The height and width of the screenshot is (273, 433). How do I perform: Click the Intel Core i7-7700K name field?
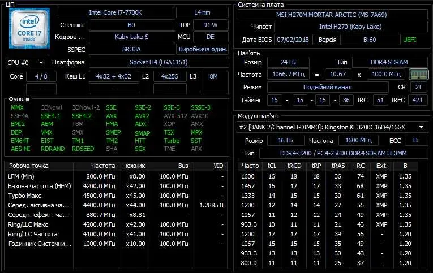[x=115, y=12]
